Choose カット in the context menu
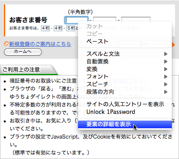 (x=125, y=26)
